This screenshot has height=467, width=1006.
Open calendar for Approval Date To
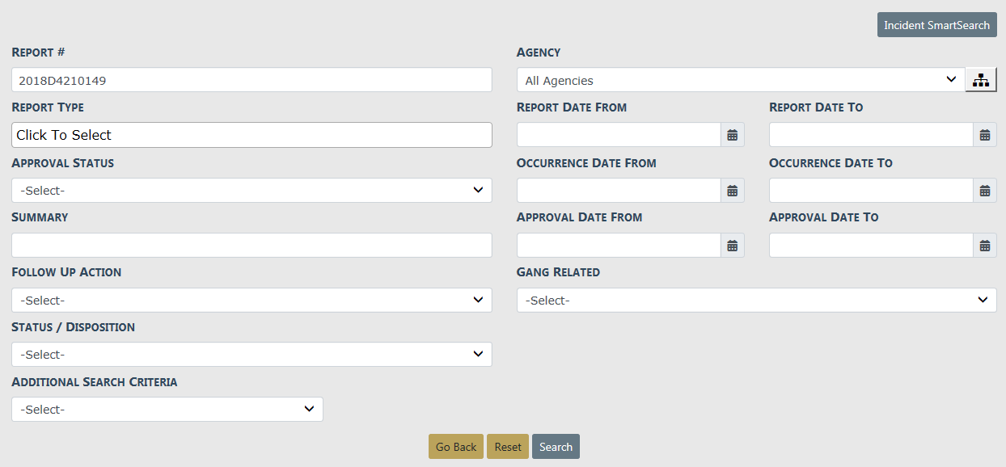[984, 246]
